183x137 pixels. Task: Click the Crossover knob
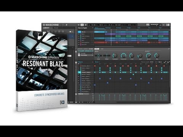point(124,56)
